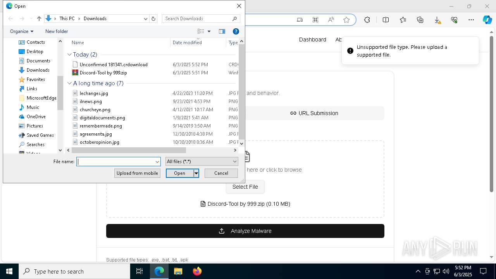This screenshot has width=496, height=279.
Task: Open File Explorer from taskbar
Action: 178,271
